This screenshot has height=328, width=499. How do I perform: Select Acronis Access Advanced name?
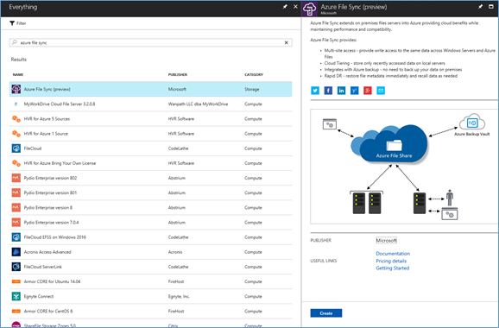pyautogui.click(x=47, y=252)
